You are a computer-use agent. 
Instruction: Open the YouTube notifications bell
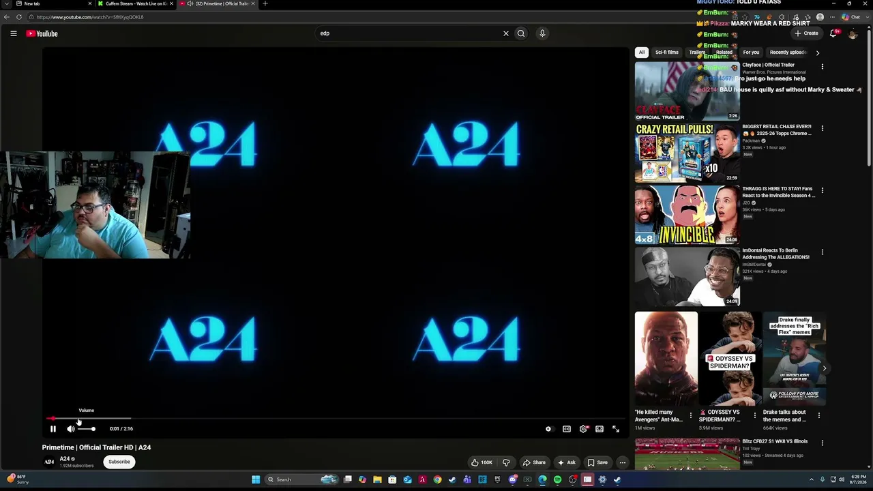pyautogui.click(x=833, y=33)
